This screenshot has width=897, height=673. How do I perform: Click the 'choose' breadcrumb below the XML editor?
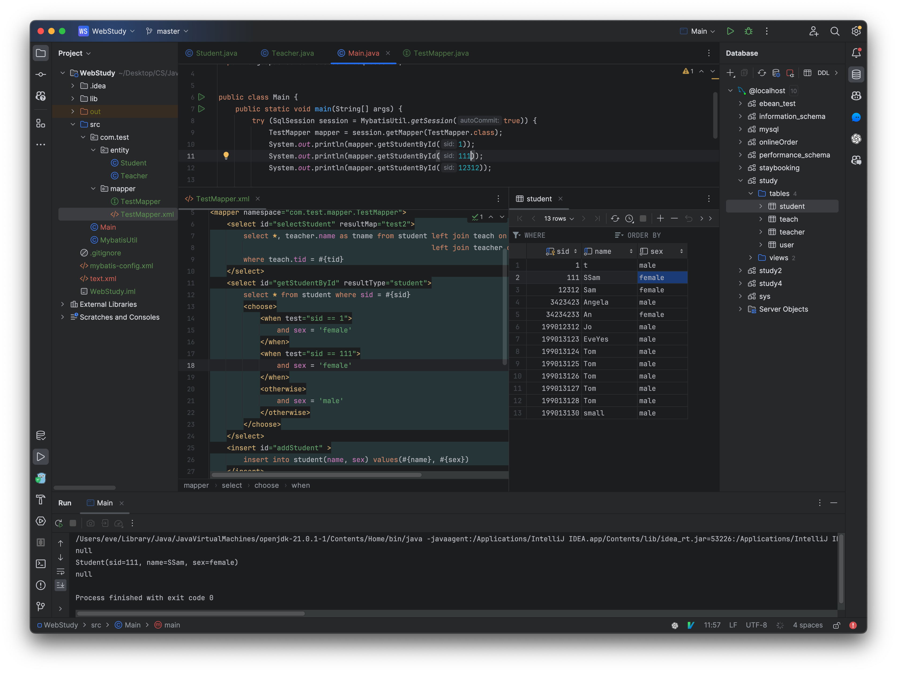point(266,485)
